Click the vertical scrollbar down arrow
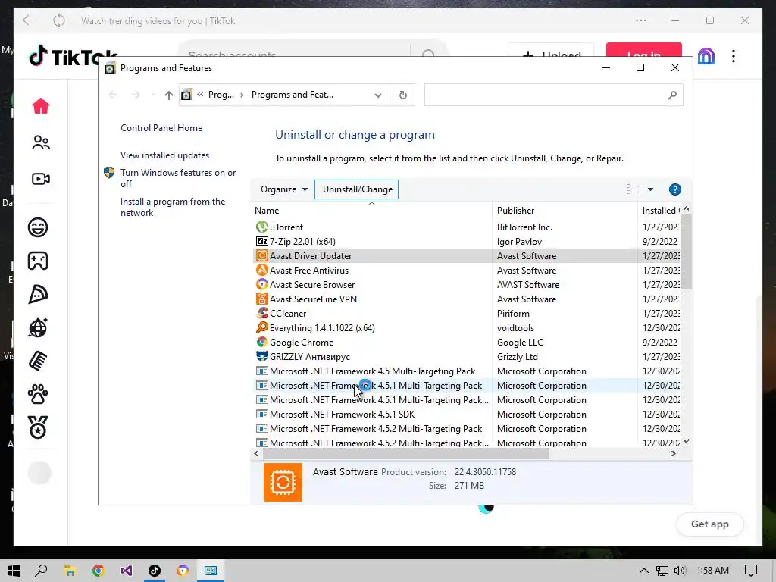 pos(686,442)
